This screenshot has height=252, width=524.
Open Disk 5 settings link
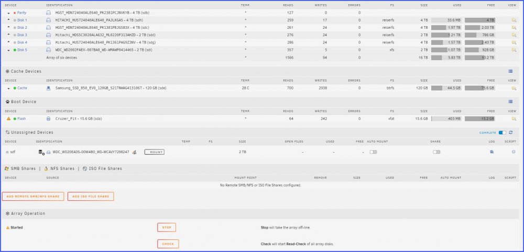23,50
